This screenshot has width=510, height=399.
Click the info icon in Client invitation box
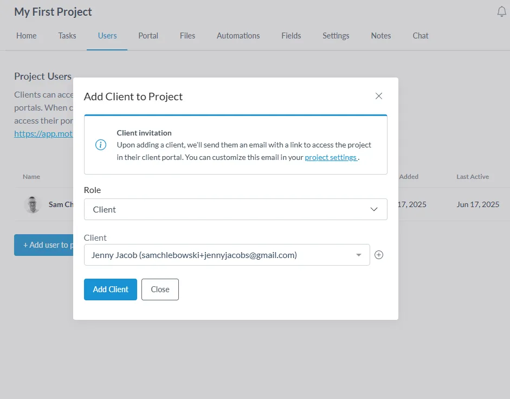click(x=100, y=145)
